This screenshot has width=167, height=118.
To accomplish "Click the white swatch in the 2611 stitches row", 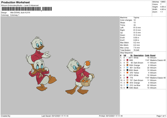I will coord(127,58).
